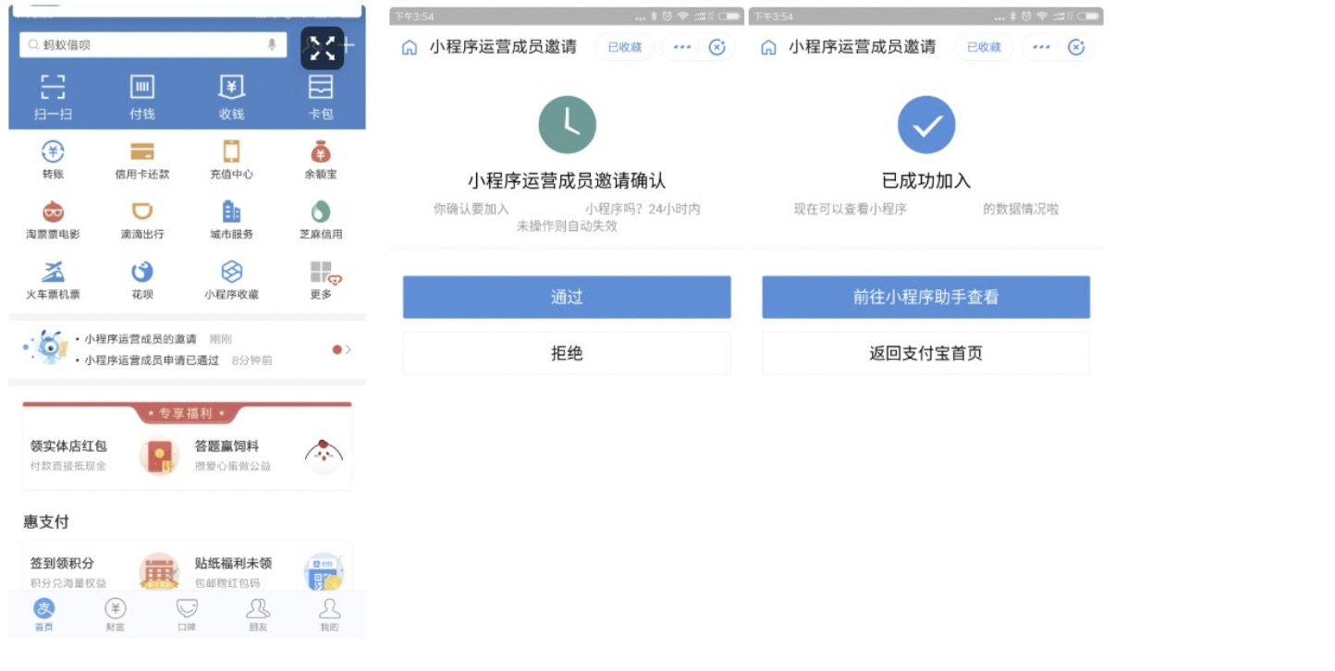Image resolution: width=1335 pixels, height=671 pixels.
Task: Open 滴滴出行 ride icon
Action: point(141,212)
